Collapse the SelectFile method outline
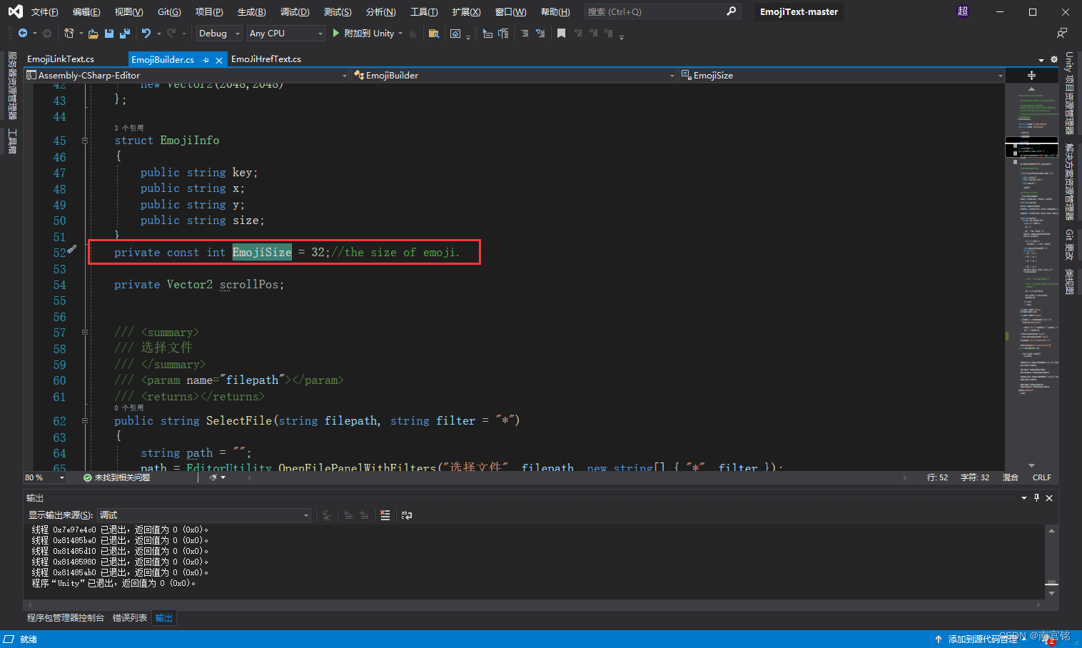 [x=85, y=421]
